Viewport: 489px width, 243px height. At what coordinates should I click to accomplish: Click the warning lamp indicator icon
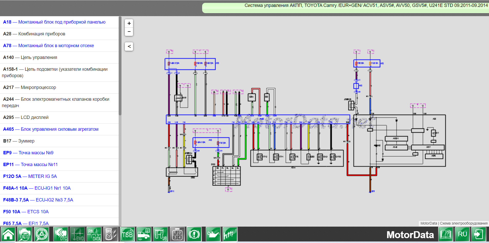pos(194,234)
